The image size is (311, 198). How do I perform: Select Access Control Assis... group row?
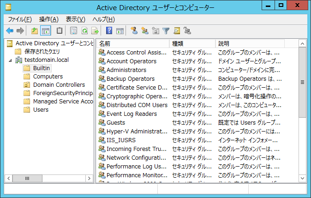pos(136,52)
